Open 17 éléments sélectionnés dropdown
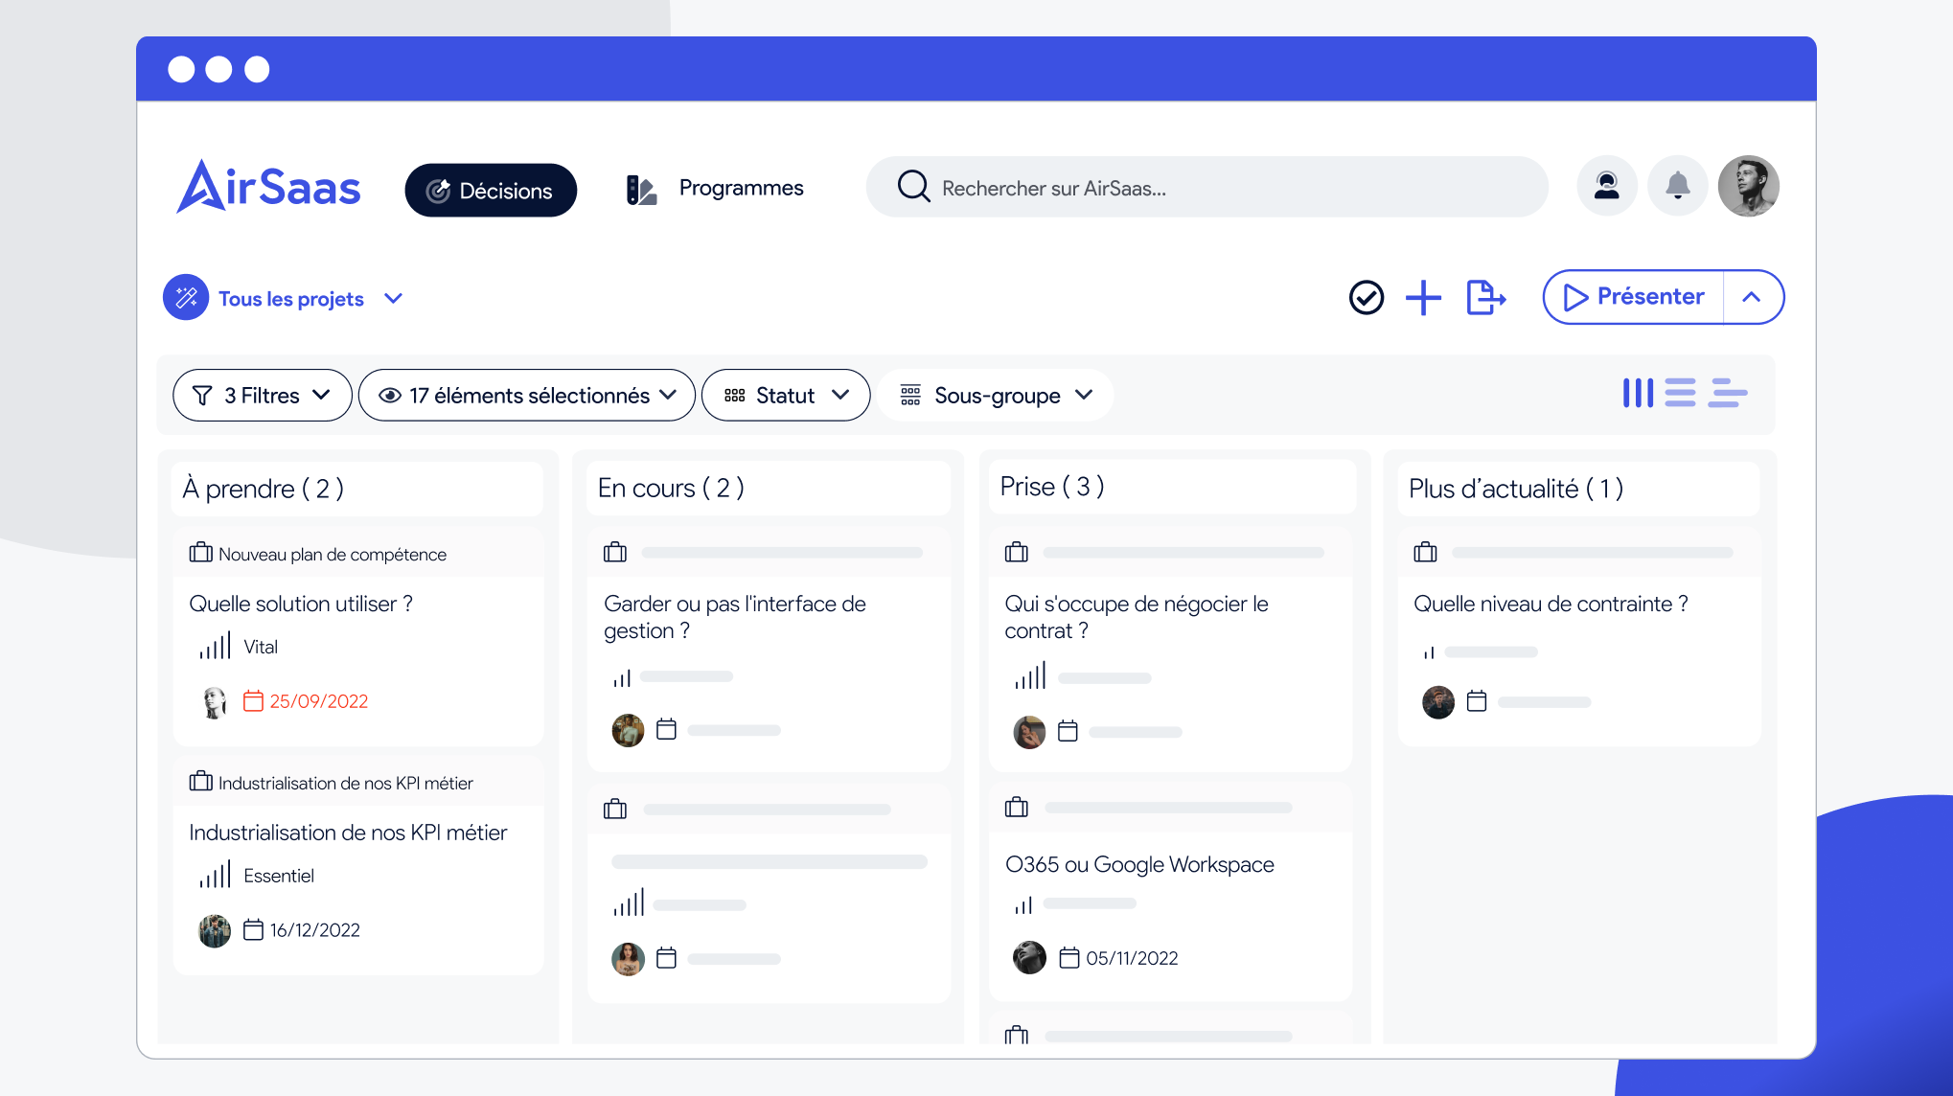Screen dimensions: 1953x1096 click(x=526, y=396)
